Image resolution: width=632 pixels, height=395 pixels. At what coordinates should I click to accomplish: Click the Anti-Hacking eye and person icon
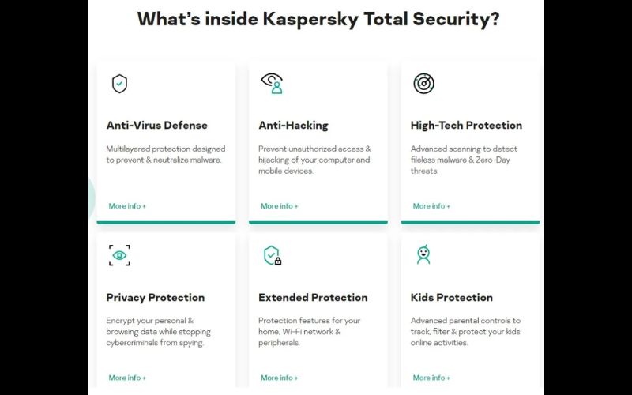272,83
